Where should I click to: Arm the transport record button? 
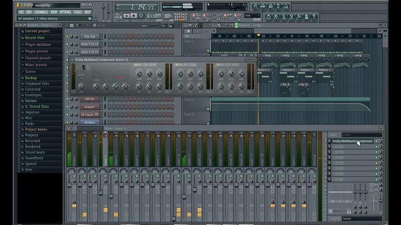(141, 16)
